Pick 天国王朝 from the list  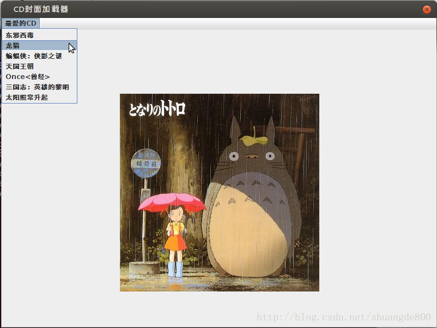click(40, 66)
